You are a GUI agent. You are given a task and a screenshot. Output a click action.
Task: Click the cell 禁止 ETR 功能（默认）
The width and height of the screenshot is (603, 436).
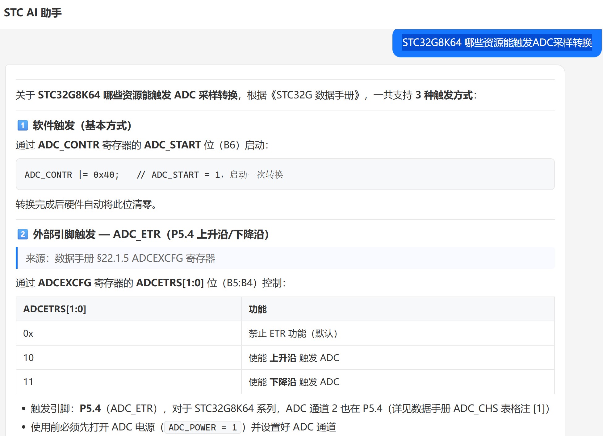click(398, 333)
